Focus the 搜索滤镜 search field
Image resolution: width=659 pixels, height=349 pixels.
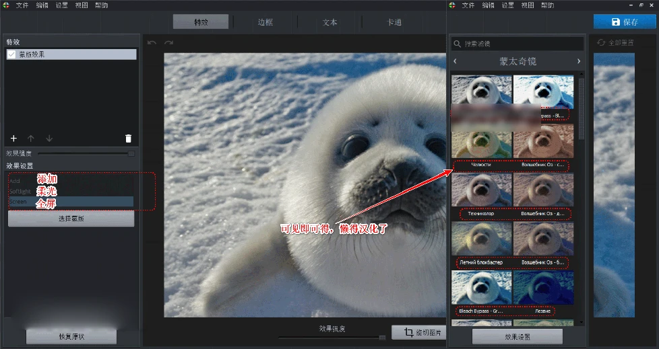coord(517,44)
